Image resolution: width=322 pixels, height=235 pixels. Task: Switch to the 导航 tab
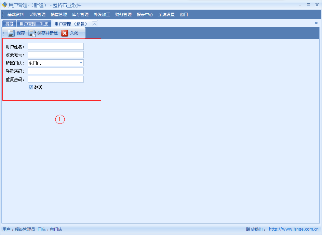pos(10,24)
